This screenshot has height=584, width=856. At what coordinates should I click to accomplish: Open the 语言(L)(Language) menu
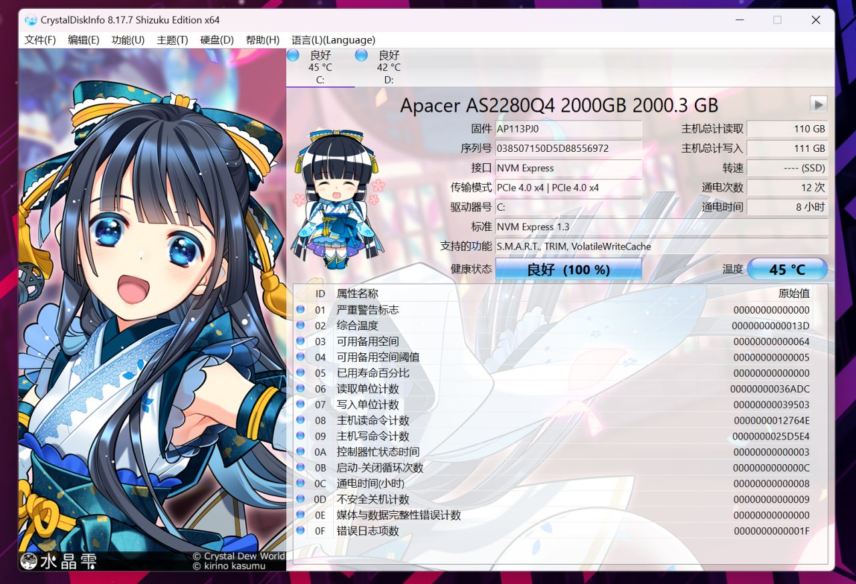point(333,40)
